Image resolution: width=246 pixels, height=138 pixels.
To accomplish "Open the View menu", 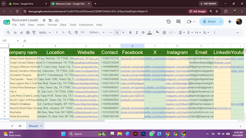I will pos(31,25).
